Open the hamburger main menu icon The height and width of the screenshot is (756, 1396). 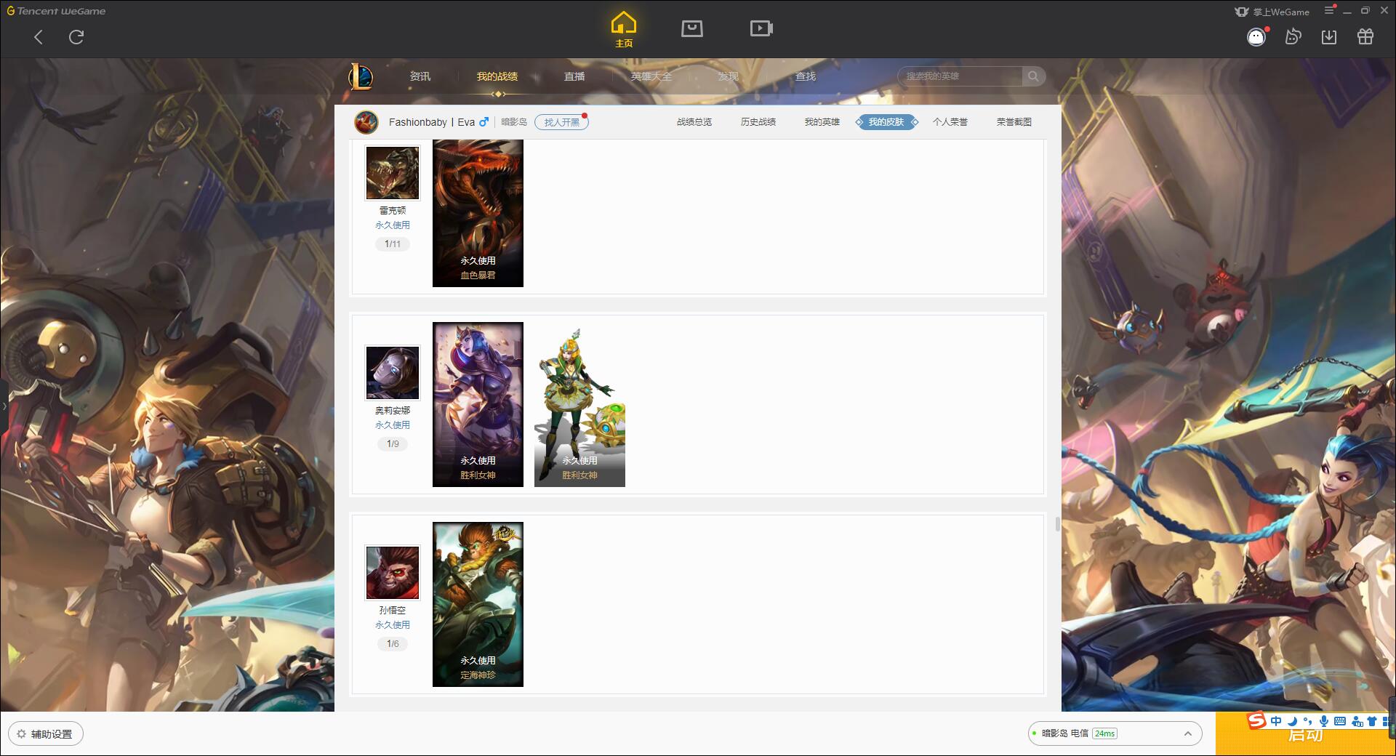pos(1329,10)
